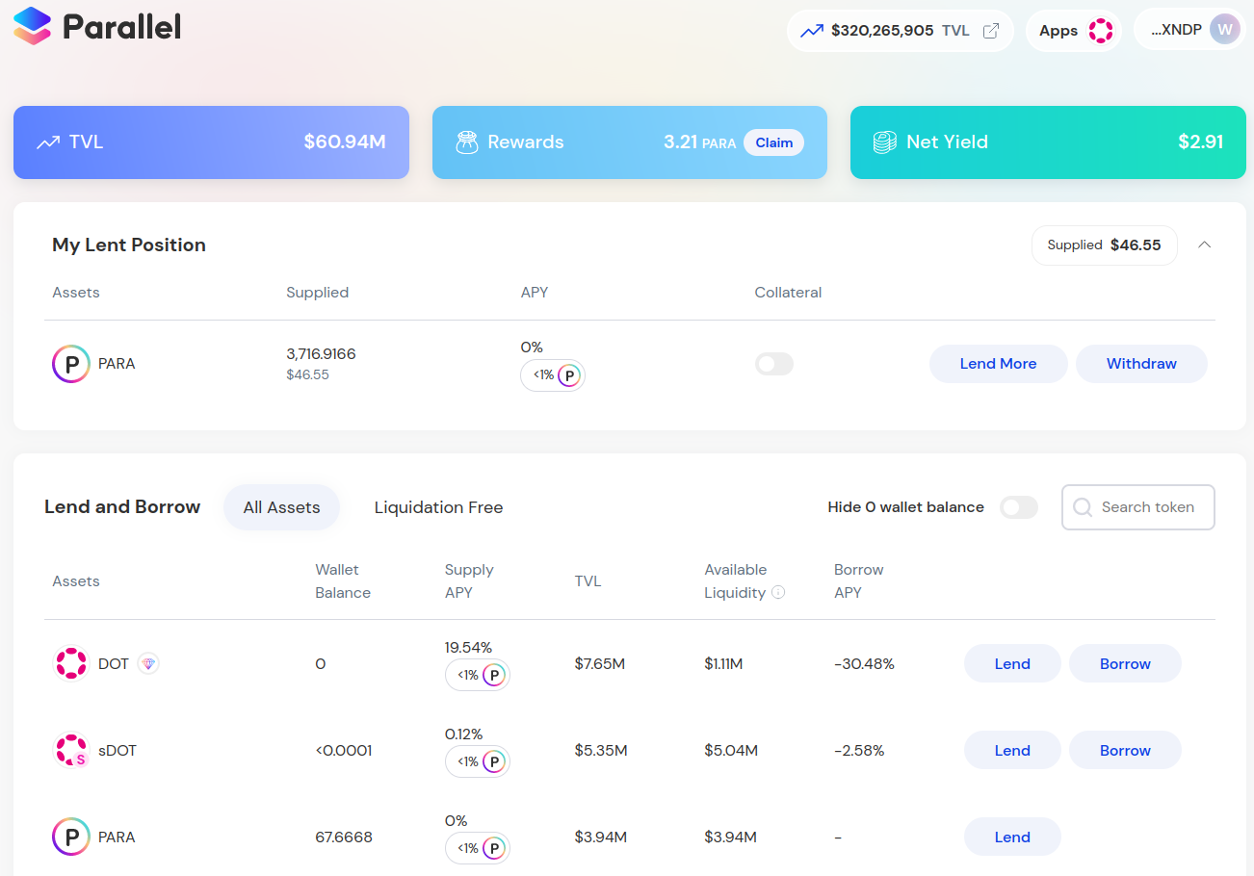Click the wallet avatar W icon
This screenshot has width=1254, height=876.
click(x=1224, y=30)
